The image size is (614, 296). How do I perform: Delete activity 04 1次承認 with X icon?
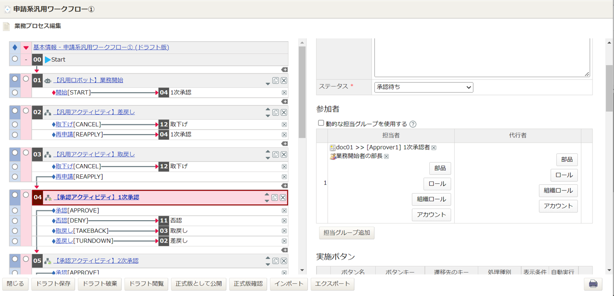click(x=283, y=198)
